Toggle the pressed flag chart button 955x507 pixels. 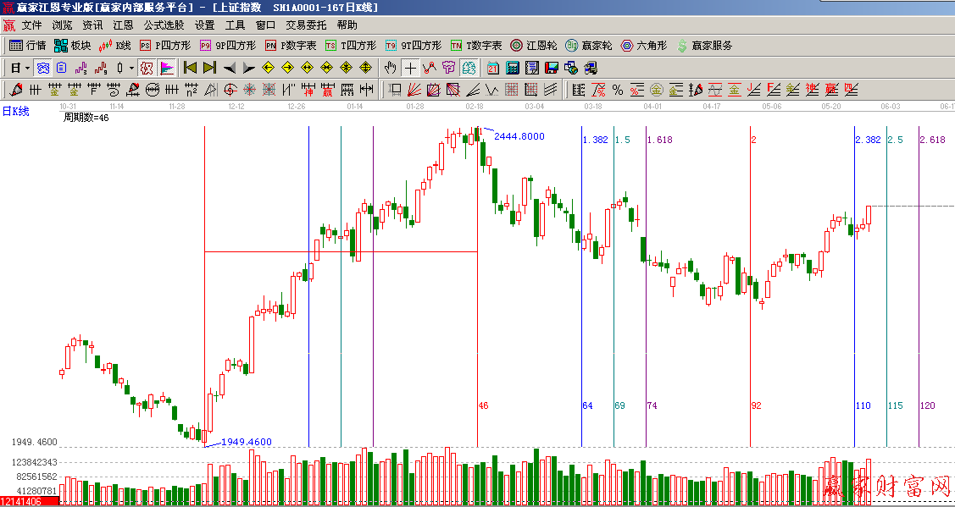point(167,68)
